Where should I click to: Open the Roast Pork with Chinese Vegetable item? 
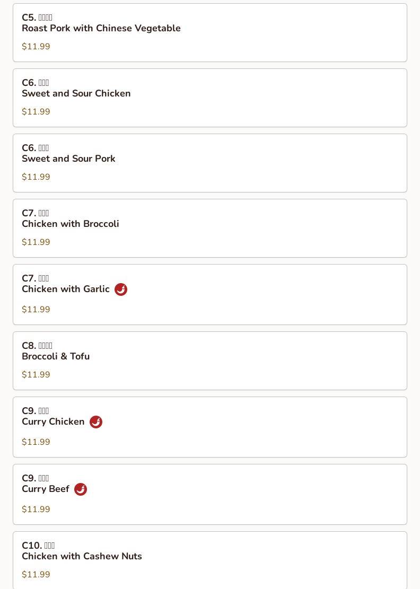[x=210, y=33]
